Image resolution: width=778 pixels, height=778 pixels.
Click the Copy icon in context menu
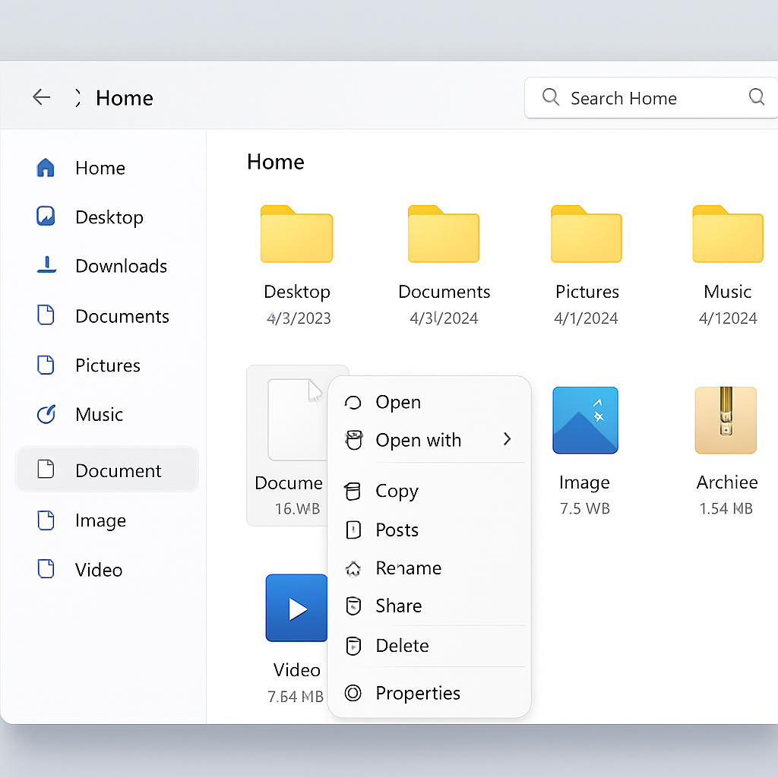click(x=353, y=492)
